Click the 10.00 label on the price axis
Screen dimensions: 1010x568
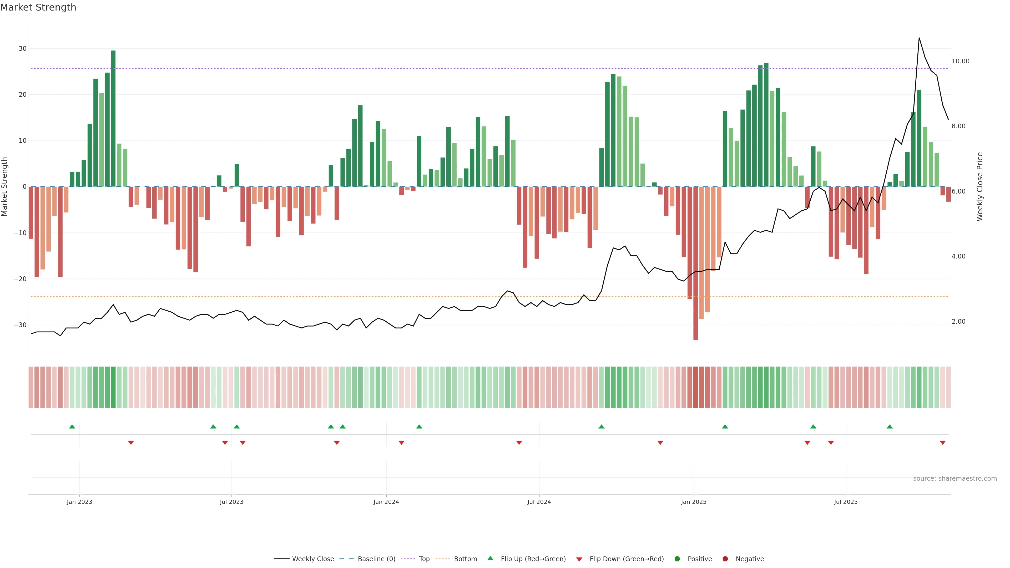point(960,61)
